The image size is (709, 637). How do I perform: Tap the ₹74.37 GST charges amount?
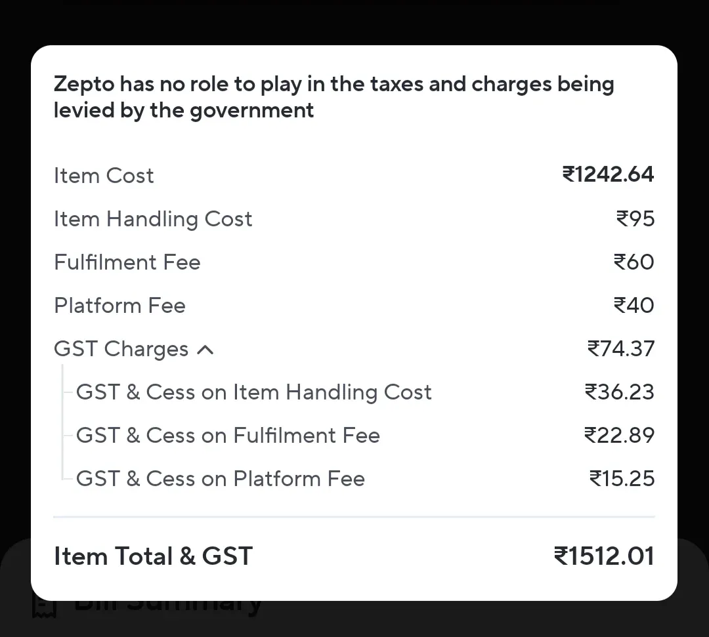click(x=620, y=348)
